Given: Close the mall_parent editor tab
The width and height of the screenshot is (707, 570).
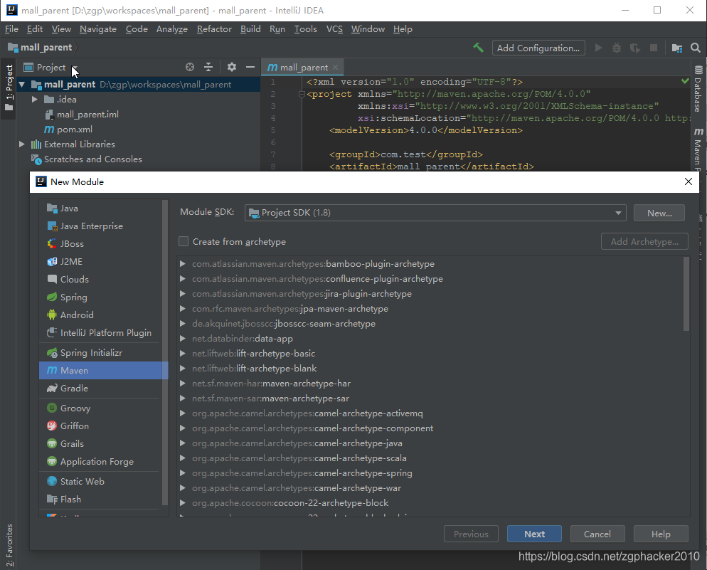Looking at the screenshot, I should [x=336, y=67].
